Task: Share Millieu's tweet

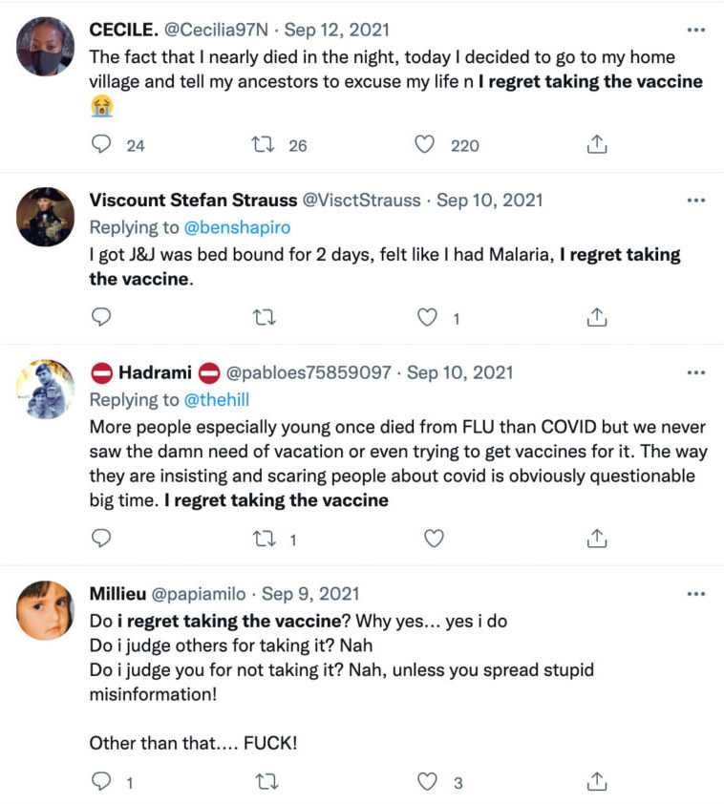Action: (x=596, y=782)
